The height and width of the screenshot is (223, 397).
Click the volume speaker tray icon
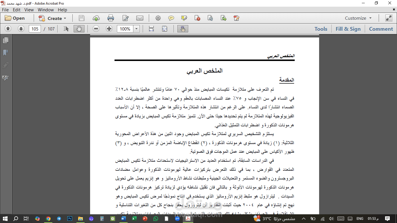[331, 219]
